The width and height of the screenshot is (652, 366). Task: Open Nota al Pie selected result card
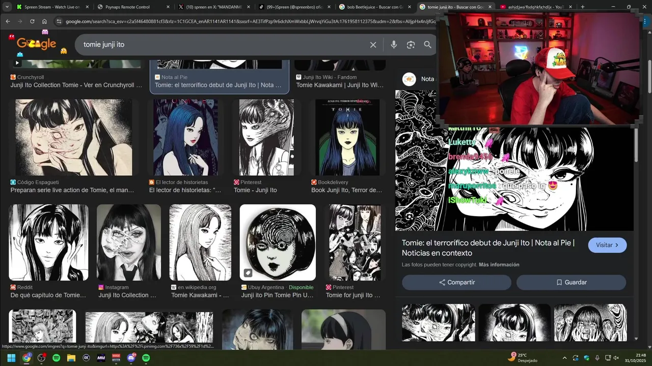pos(220,76)
